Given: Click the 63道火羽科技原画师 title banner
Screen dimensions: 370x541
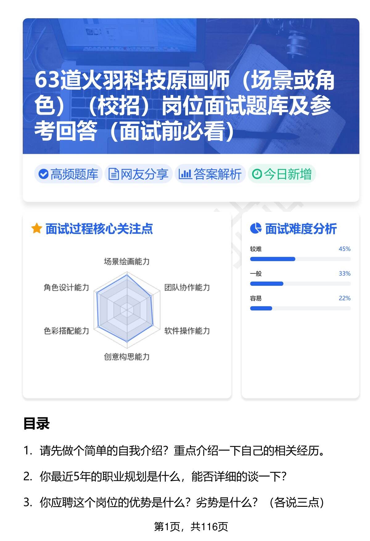Looking at the screenshot, I should coord(185,105).
